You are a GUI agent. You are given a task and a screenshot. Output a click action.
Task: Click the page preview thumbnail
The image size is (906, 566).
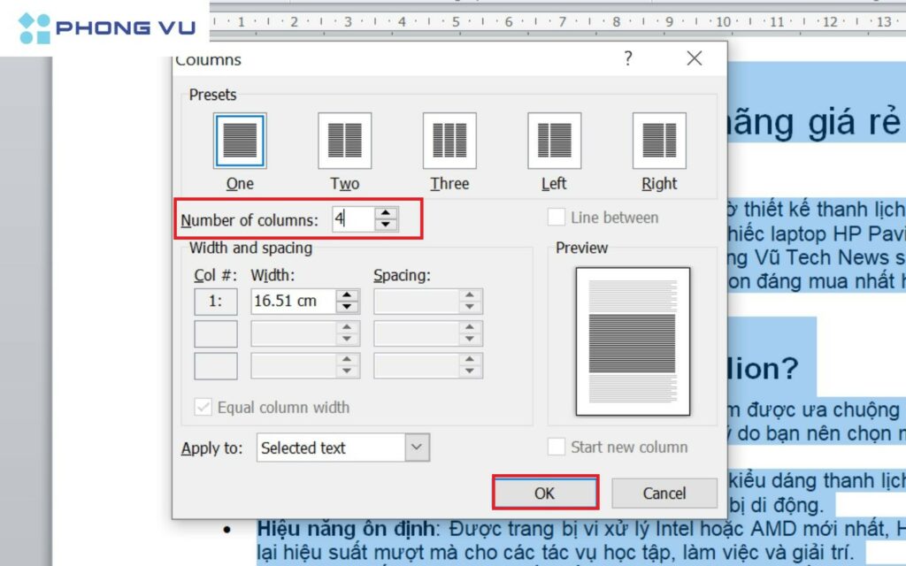tap(631, 340)
